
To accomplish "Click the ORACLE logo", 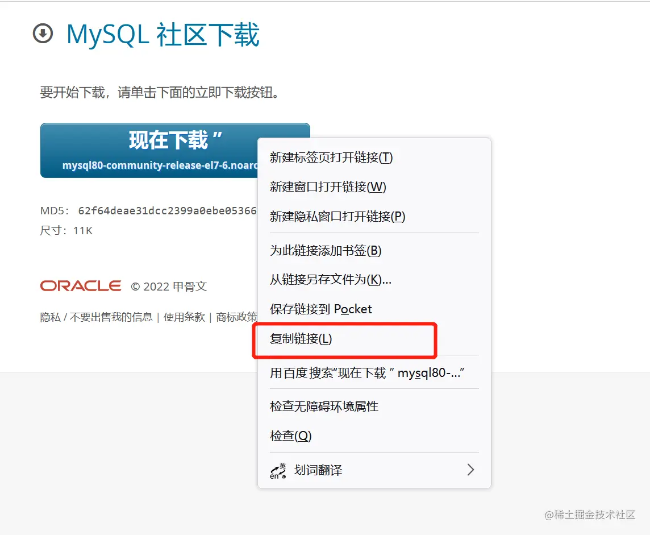I will 80,286.
